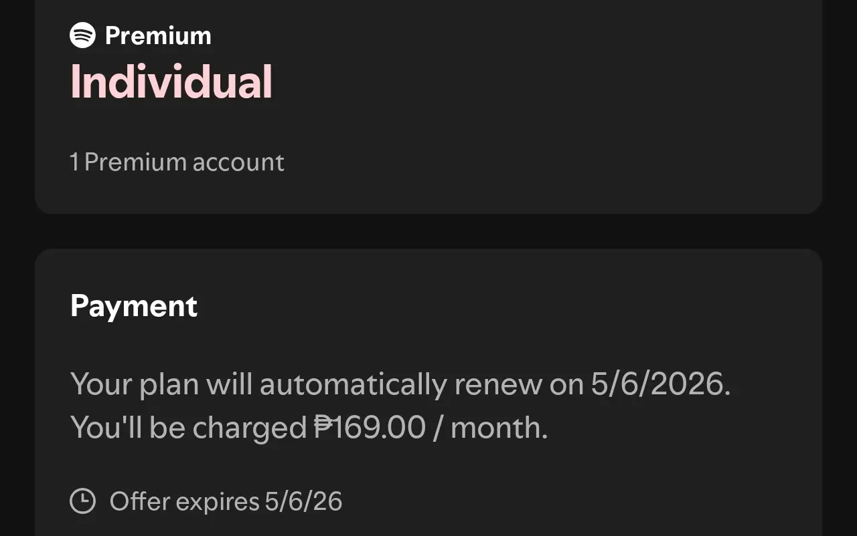Click the "You'll be charged" text

[188, 428]
